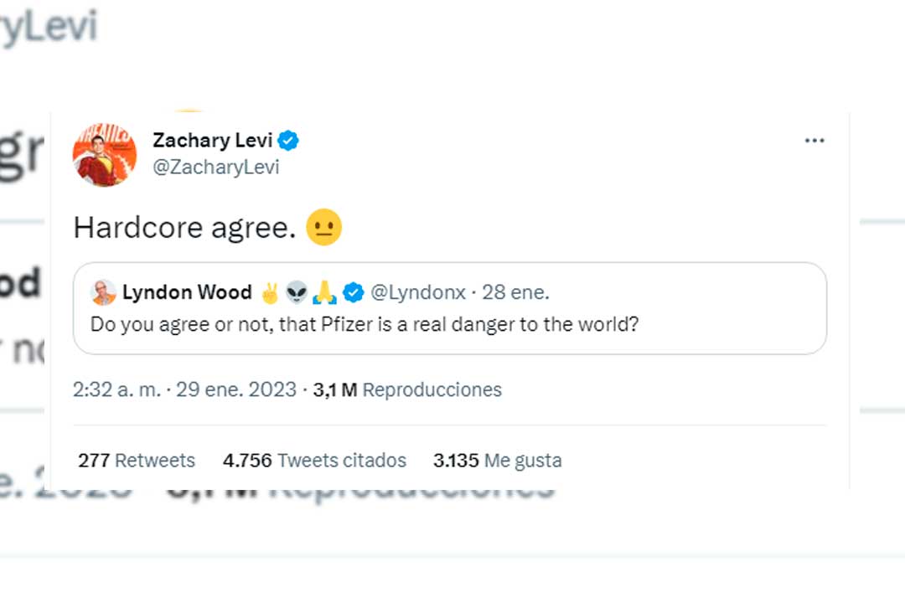The width and height of the screenshot is (905, 603).
Task: Click the praying hands emoji in quoted name
Action: pos(323,292)
